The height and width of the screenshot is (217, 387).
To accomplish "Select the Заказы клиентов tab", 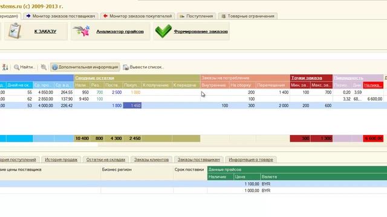I will click(151, 159).
